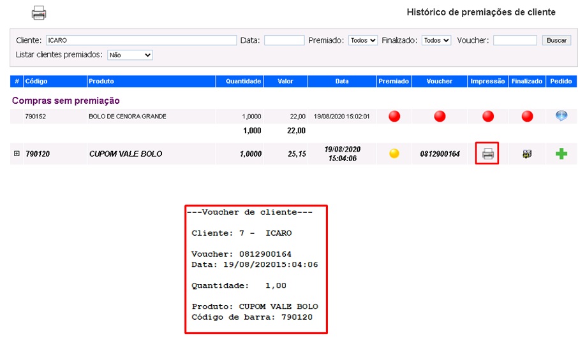578x337 pixels.
Task: Click the Pedido column header
Action: point(561,82)
